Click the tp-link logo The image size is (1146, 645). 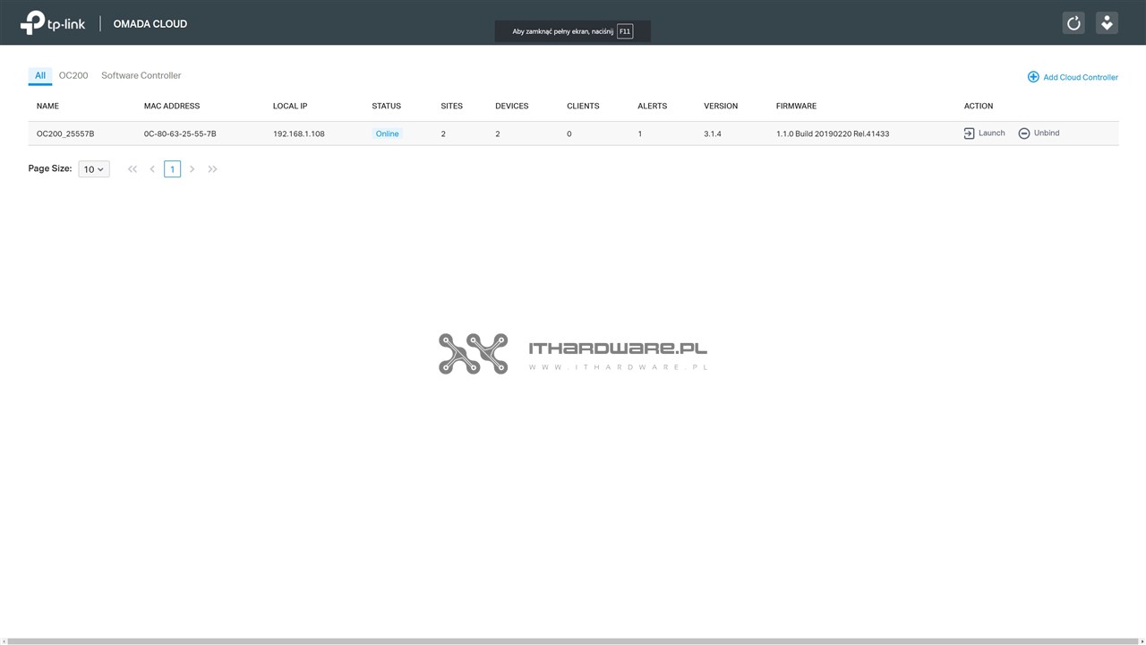53,23
